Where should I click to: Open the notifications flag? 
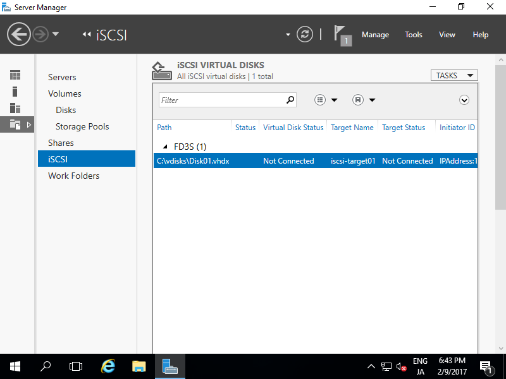[342, 35]
